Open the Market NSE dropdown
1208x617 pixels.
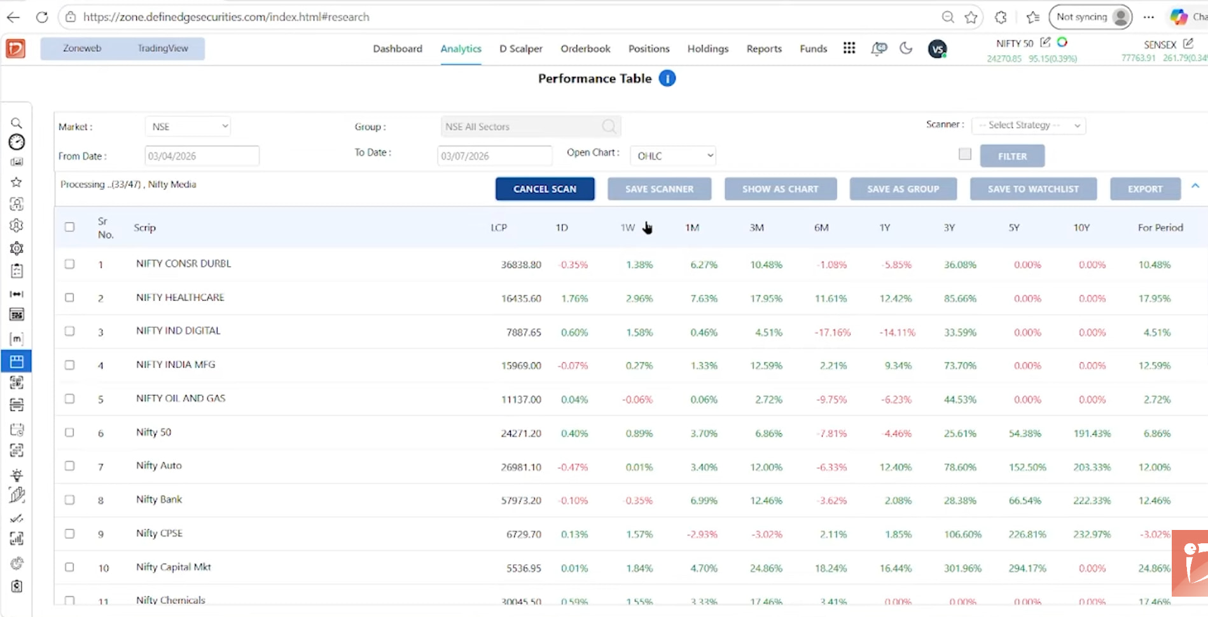(x=188, y=126)
